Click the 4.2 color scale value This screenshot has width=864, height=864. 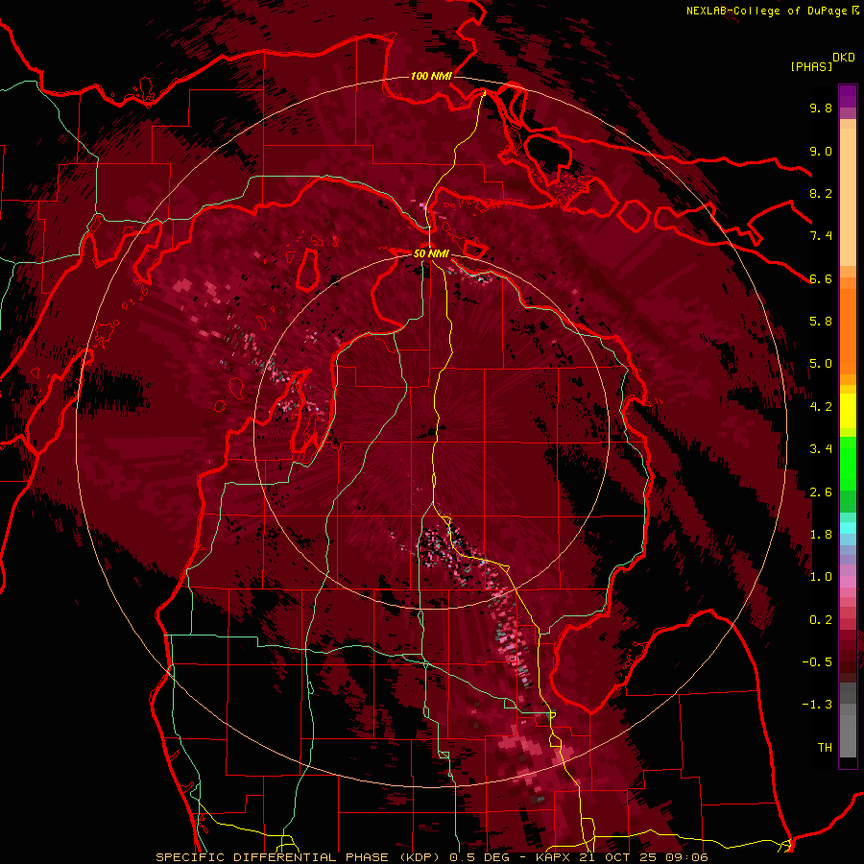pyautogui.click(x=821, y=407)
